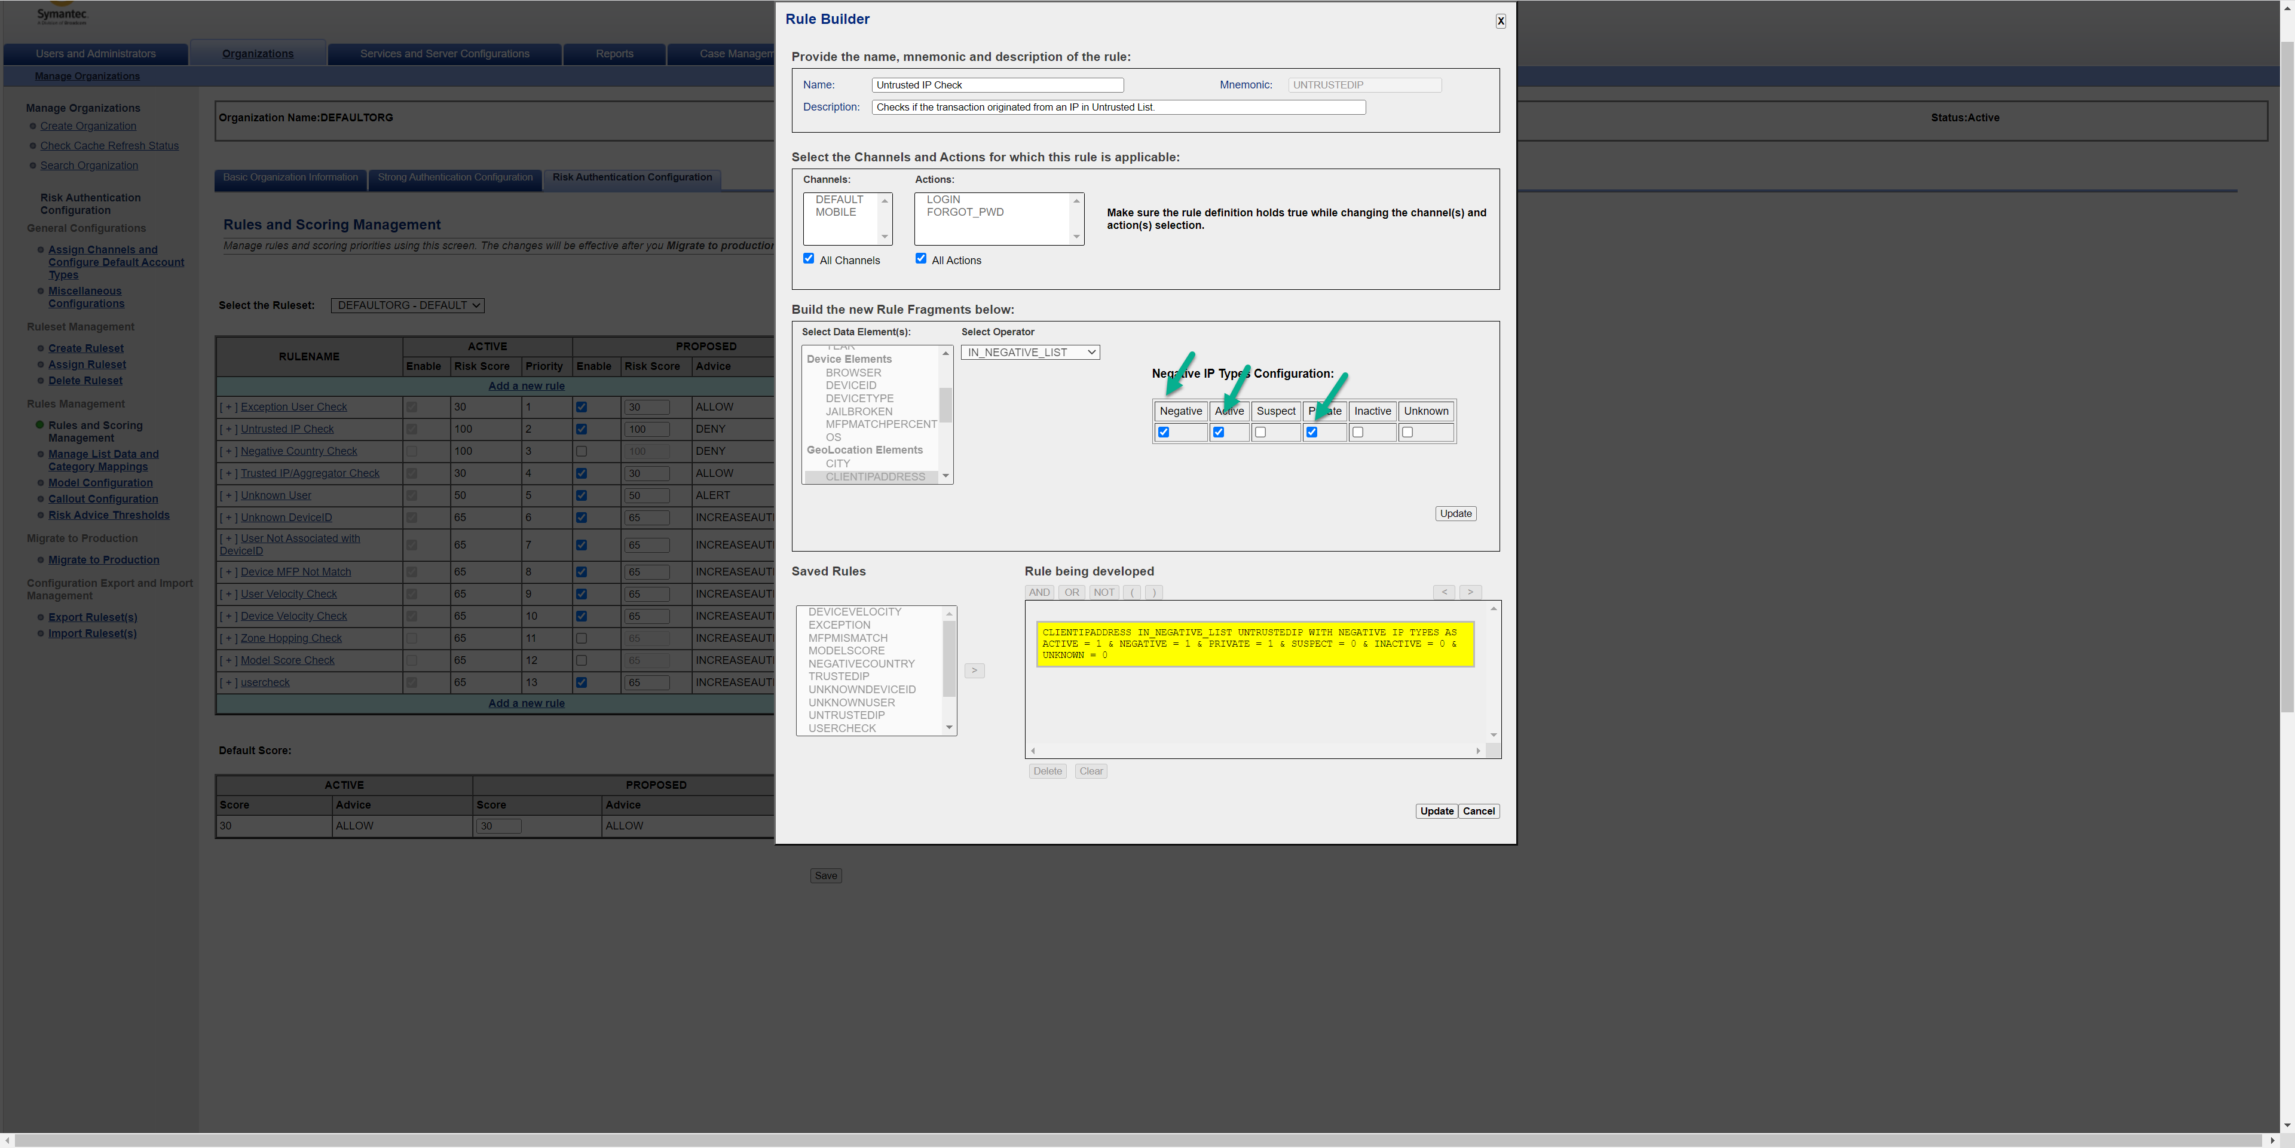Uncheck the All Channels checkbox
Image resolution: width=2295 pixels, height=1148 pixels.
(x=808, y=258)
